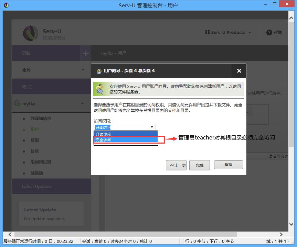
Task: Click the 会话 status bar entry
Action: (117, 241)
